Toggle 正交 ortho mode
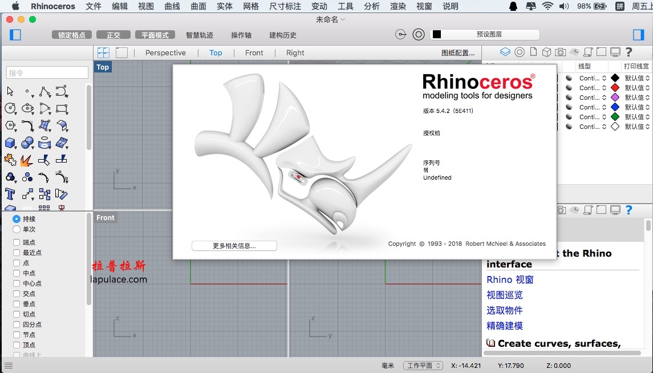This screenshot has width=653, height=373. [113, 35]
